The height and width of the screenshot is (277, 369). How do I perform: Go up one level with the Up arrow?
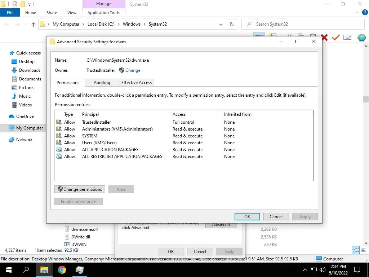(x=34, y=24)
